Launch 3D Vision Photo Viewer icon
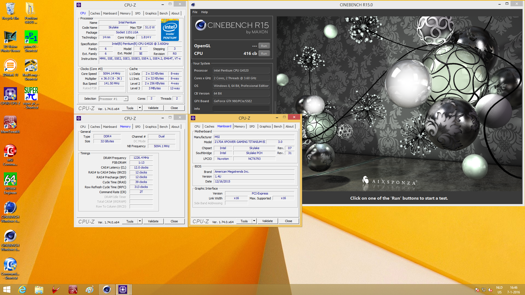This screenshot has height=295, width=525. click(10, 41)
